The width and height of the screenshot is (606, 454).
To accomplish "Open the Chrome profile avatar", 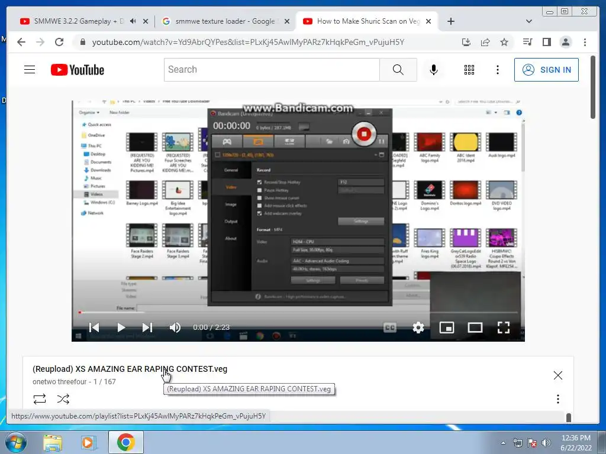I will 565,42.
